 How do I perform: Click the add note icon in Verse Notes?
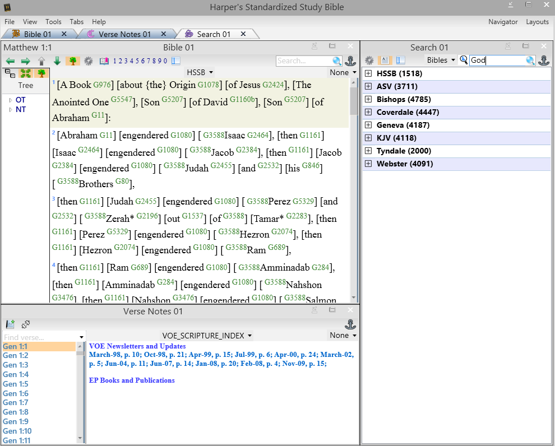point(10,324)
